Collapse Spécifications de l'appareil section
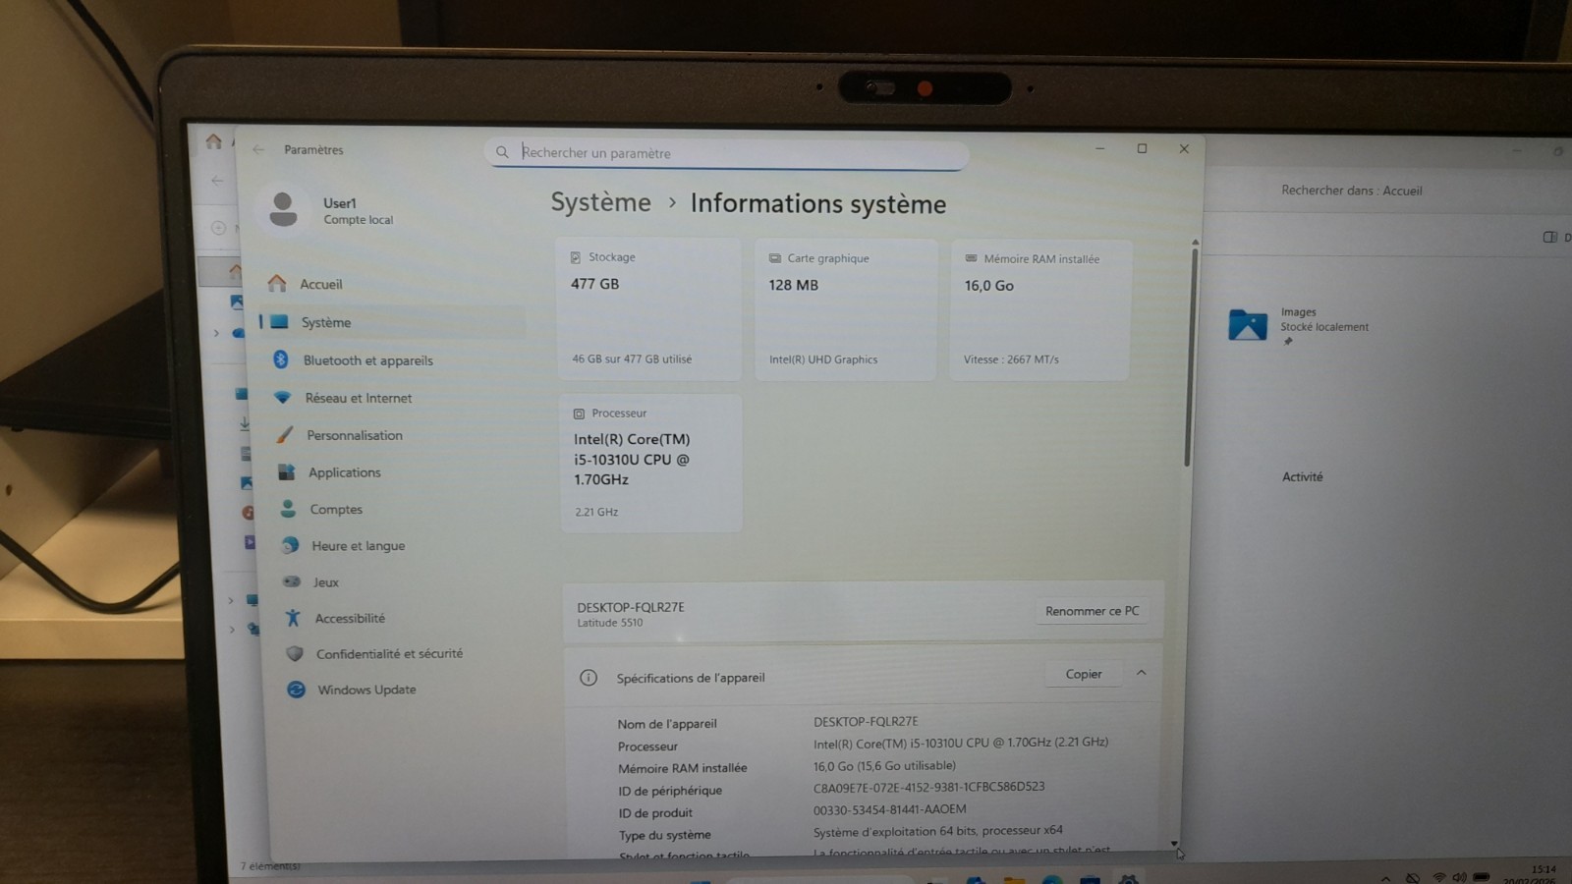The width and height of the screenshot is (1572, 884). coord(1141,673)
